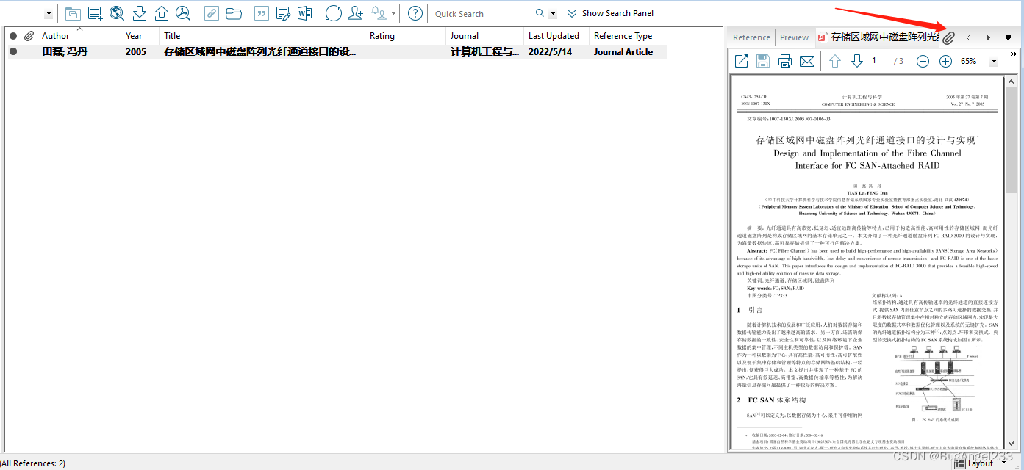Sort references by Journal column
1024x470 pixels.
[x=484, y=36]
